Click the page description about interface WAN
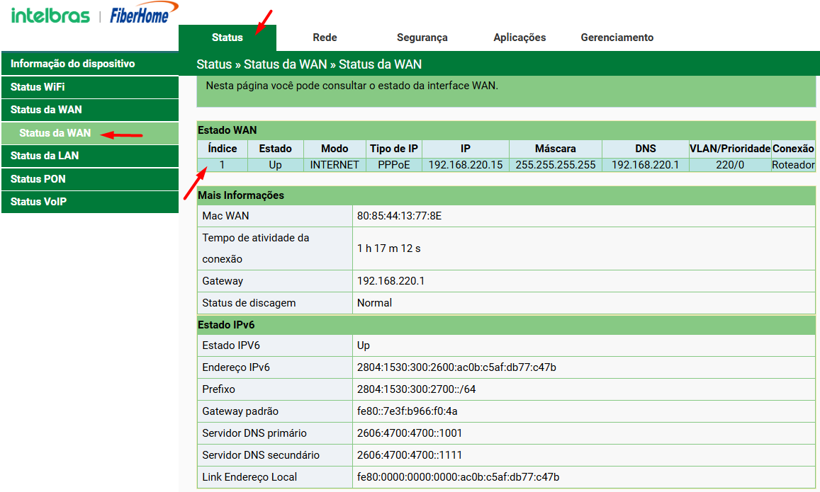 click(x=352, y=86)
